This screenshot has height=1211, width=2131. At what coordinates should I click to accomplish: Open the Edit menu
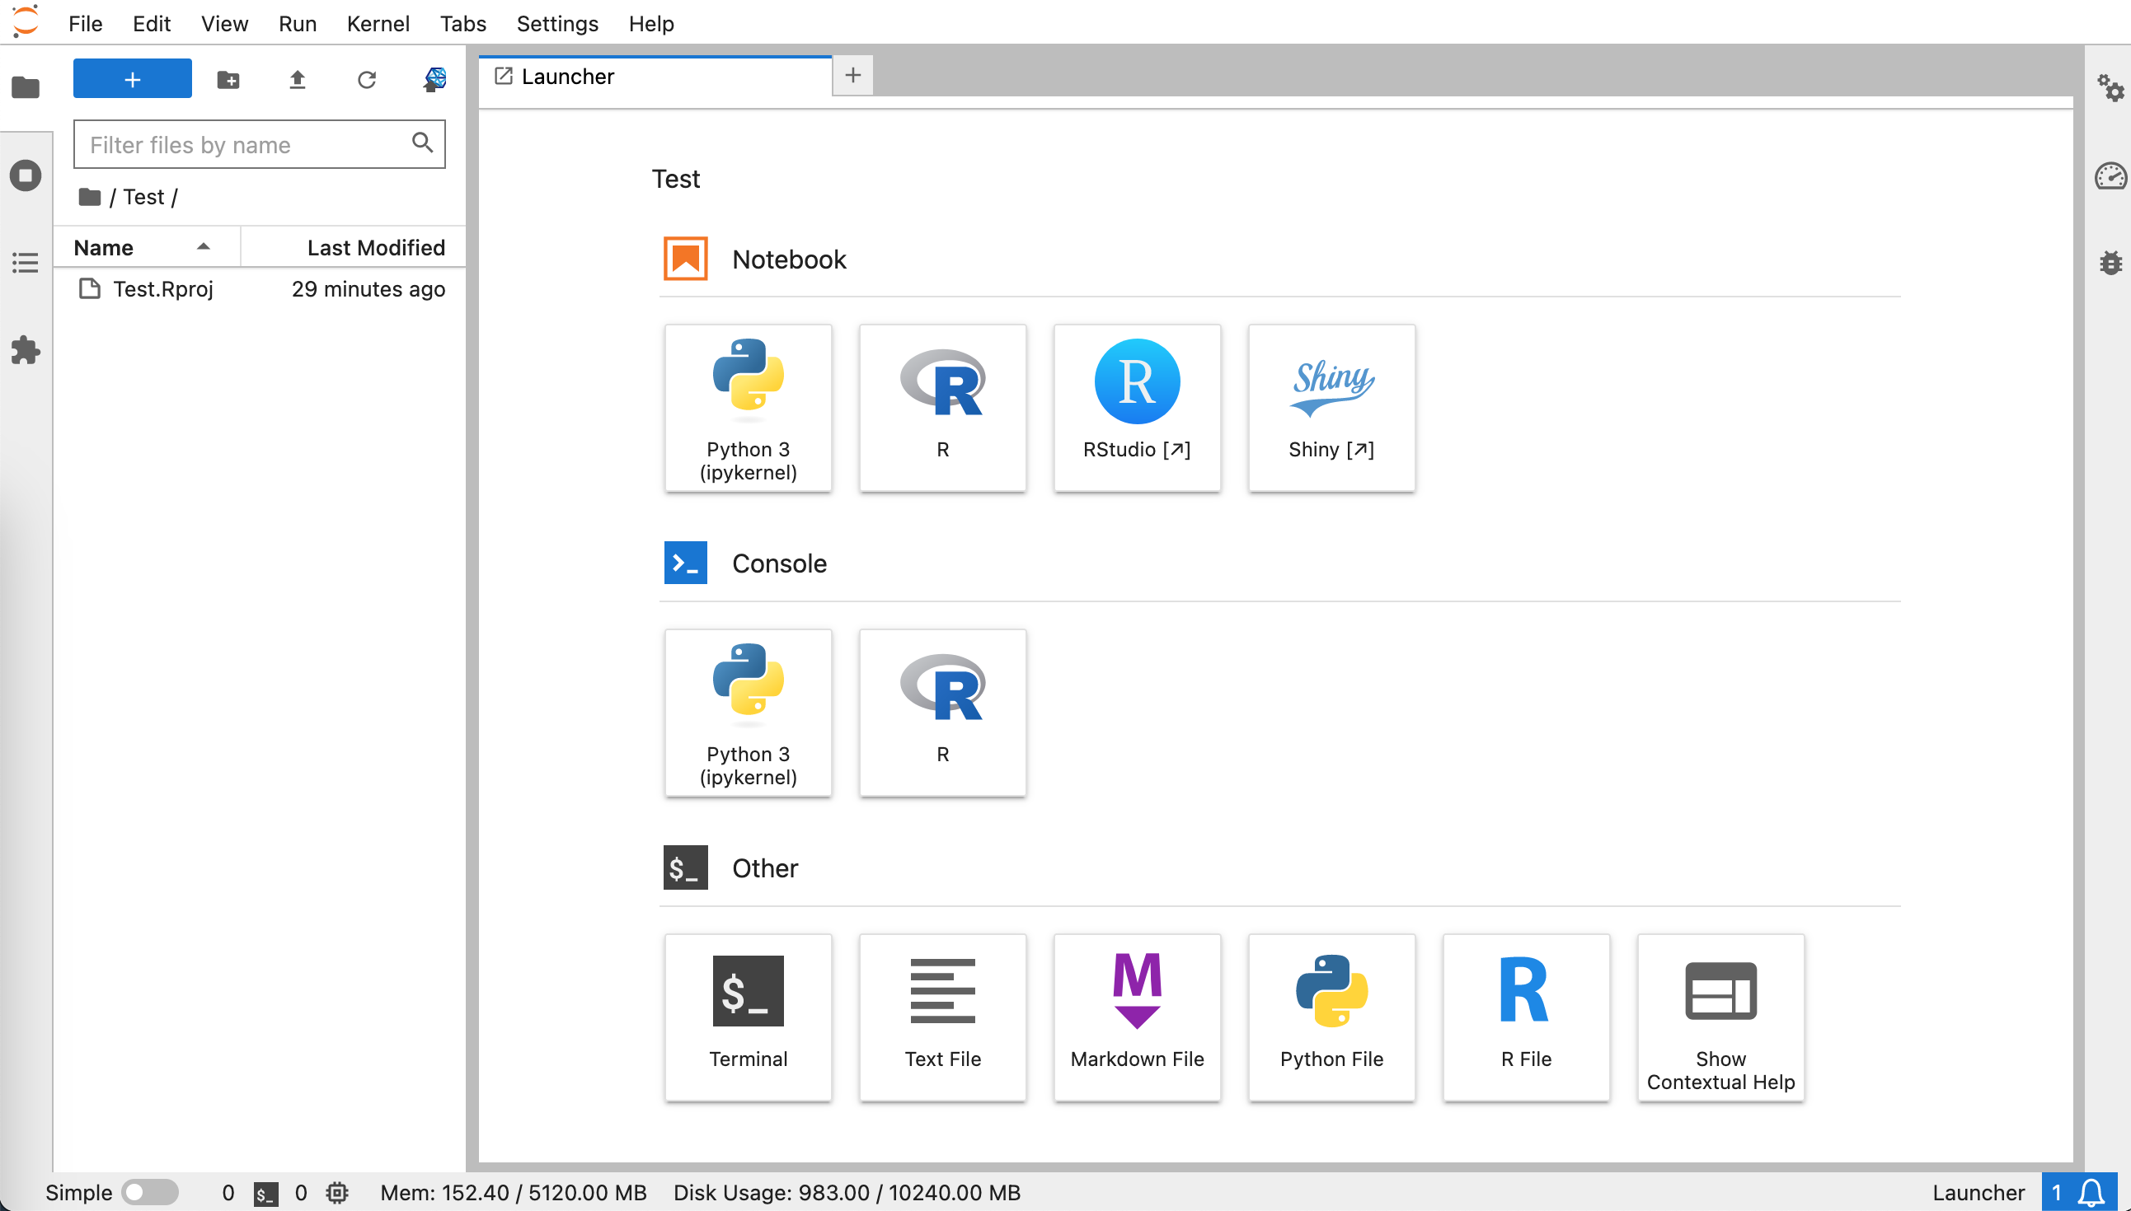coord(152,23)
